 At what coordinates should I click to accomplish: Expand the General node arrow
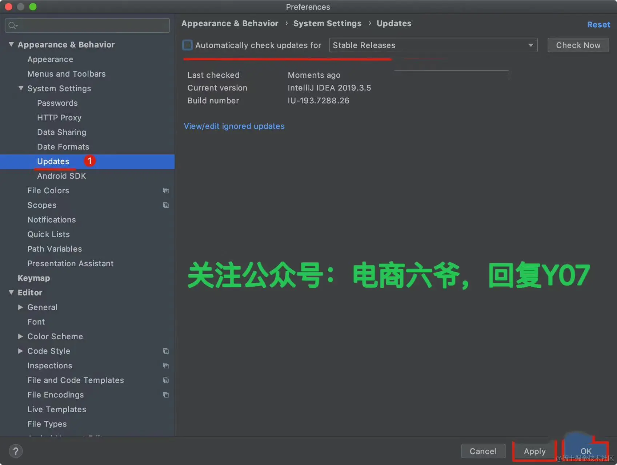coord(21,307)
